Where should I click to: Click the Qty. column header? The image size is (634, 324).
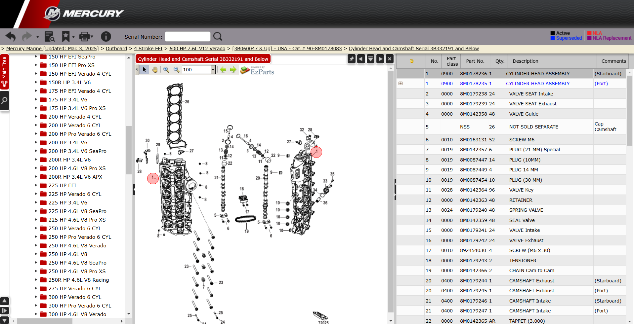tap(500, 61)
